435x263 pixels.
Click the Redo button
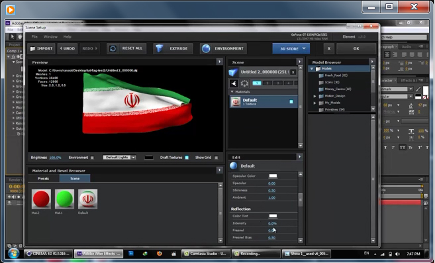click(x=89, y=48)
